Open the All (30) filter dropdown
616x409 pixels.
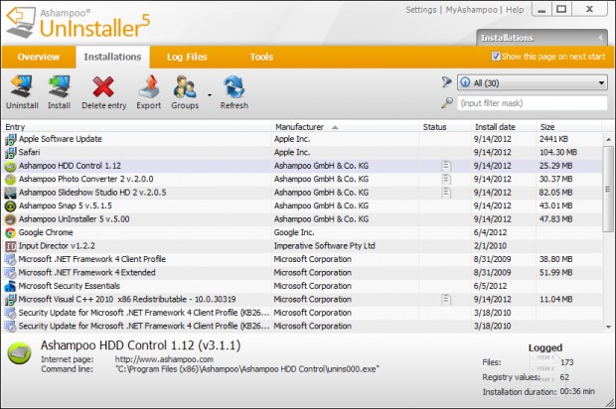[532, 82]
